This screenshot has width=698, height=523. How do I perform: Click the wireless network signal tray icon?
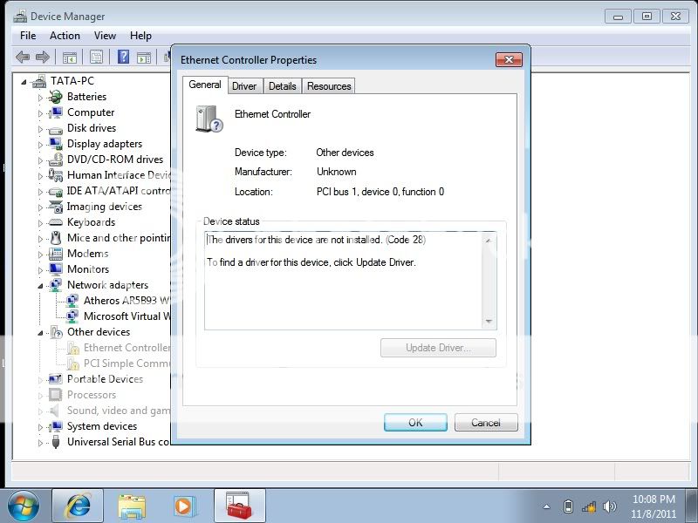point(589,506)
